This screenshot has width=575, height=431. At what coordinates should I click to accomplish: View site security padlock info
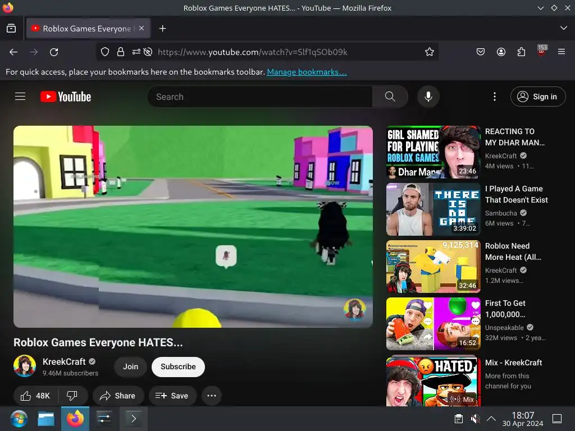(x=121, y=52)
